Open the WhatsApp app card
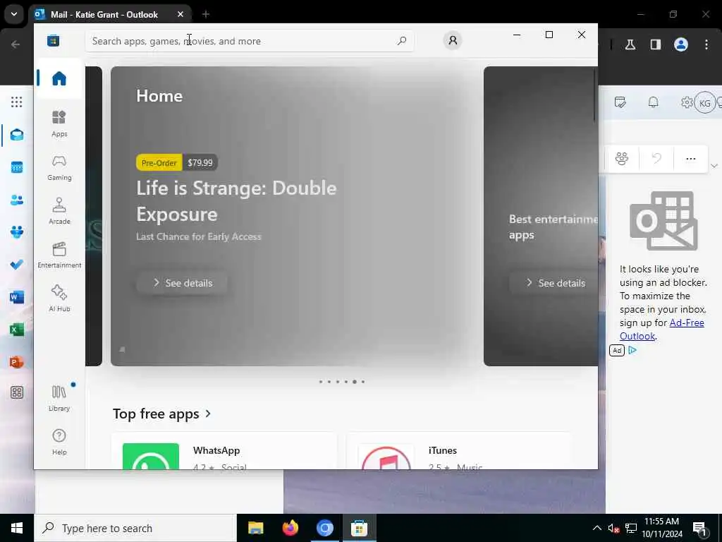This screenshot has width=722, height=542. [x=224, y=451]
